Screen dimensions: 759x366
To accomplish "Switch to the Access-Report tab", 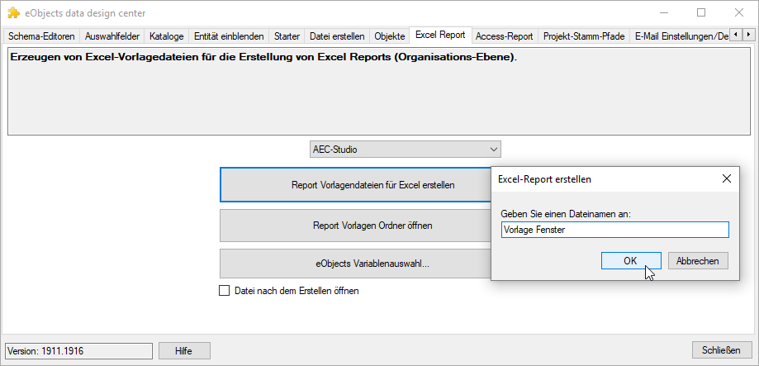I will coord(505,36).
